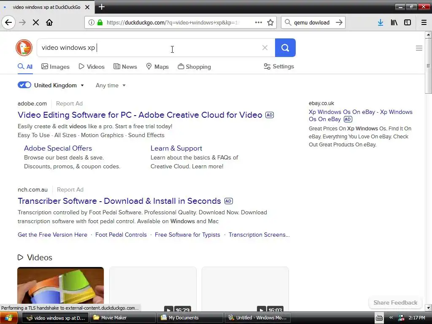Open a new tab with plus
Image resolution: width=432 pixels, height=324 pixels.
(101, 7)
